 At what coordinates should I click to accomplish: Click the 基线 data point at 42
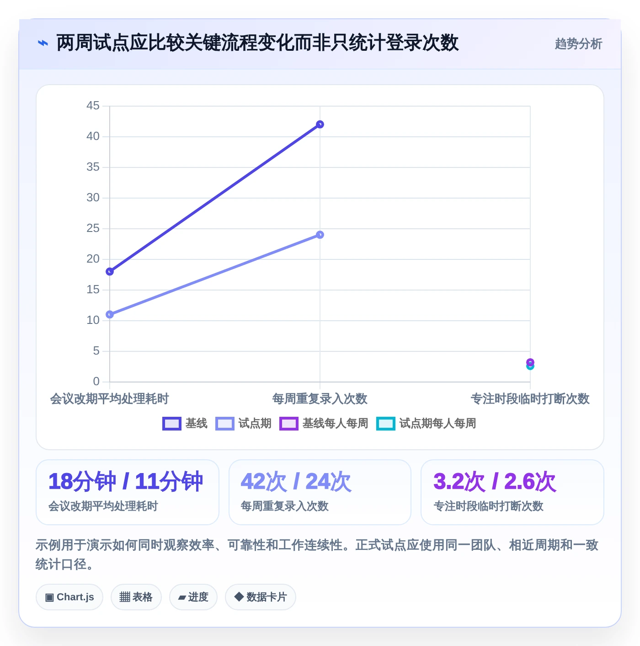320,124
